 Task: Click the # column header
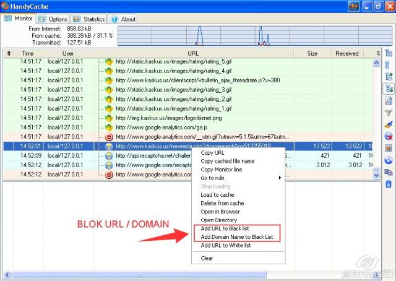[x=9, y=54]
